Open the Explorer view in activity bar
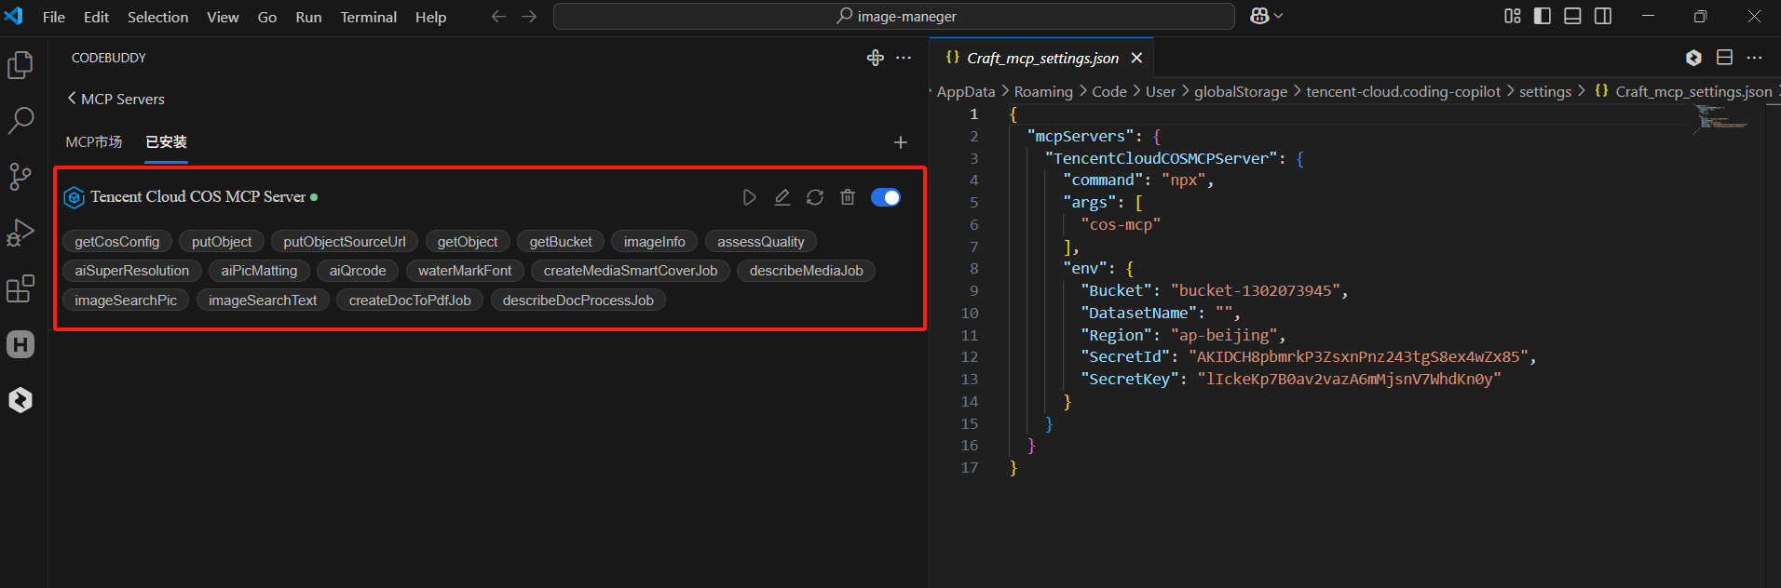This screenshot has width=1781, height=588. [20, 65]
